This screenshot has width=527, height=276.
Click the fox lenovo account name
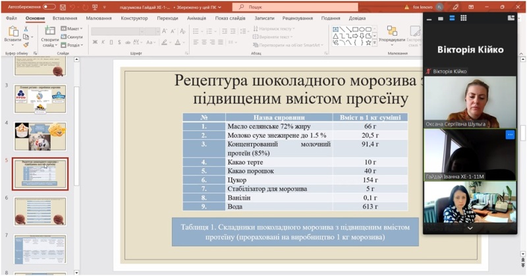point(423,7)
